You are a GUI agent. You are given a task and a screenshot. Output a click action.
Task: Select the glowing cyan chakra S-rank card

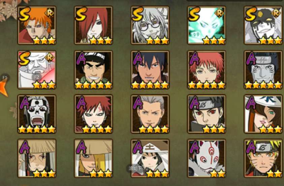click(207, 25)
